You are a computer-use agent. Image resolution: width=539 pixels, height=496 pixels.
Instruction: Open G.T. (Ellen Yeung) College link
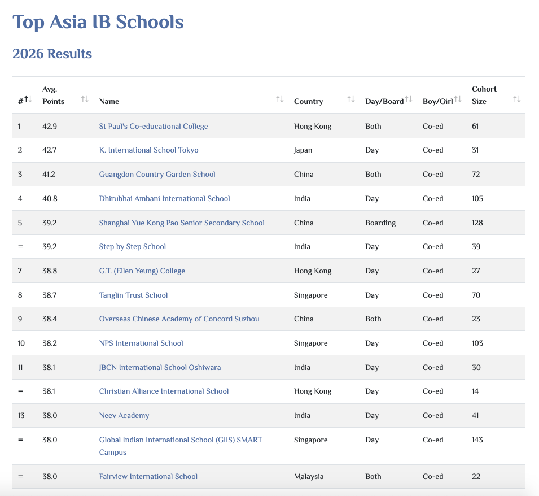(142, 271)
